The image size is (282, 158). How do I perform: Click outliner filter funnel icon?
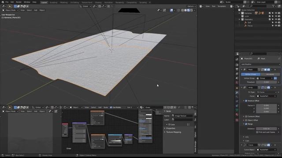(x=273, y=6)
